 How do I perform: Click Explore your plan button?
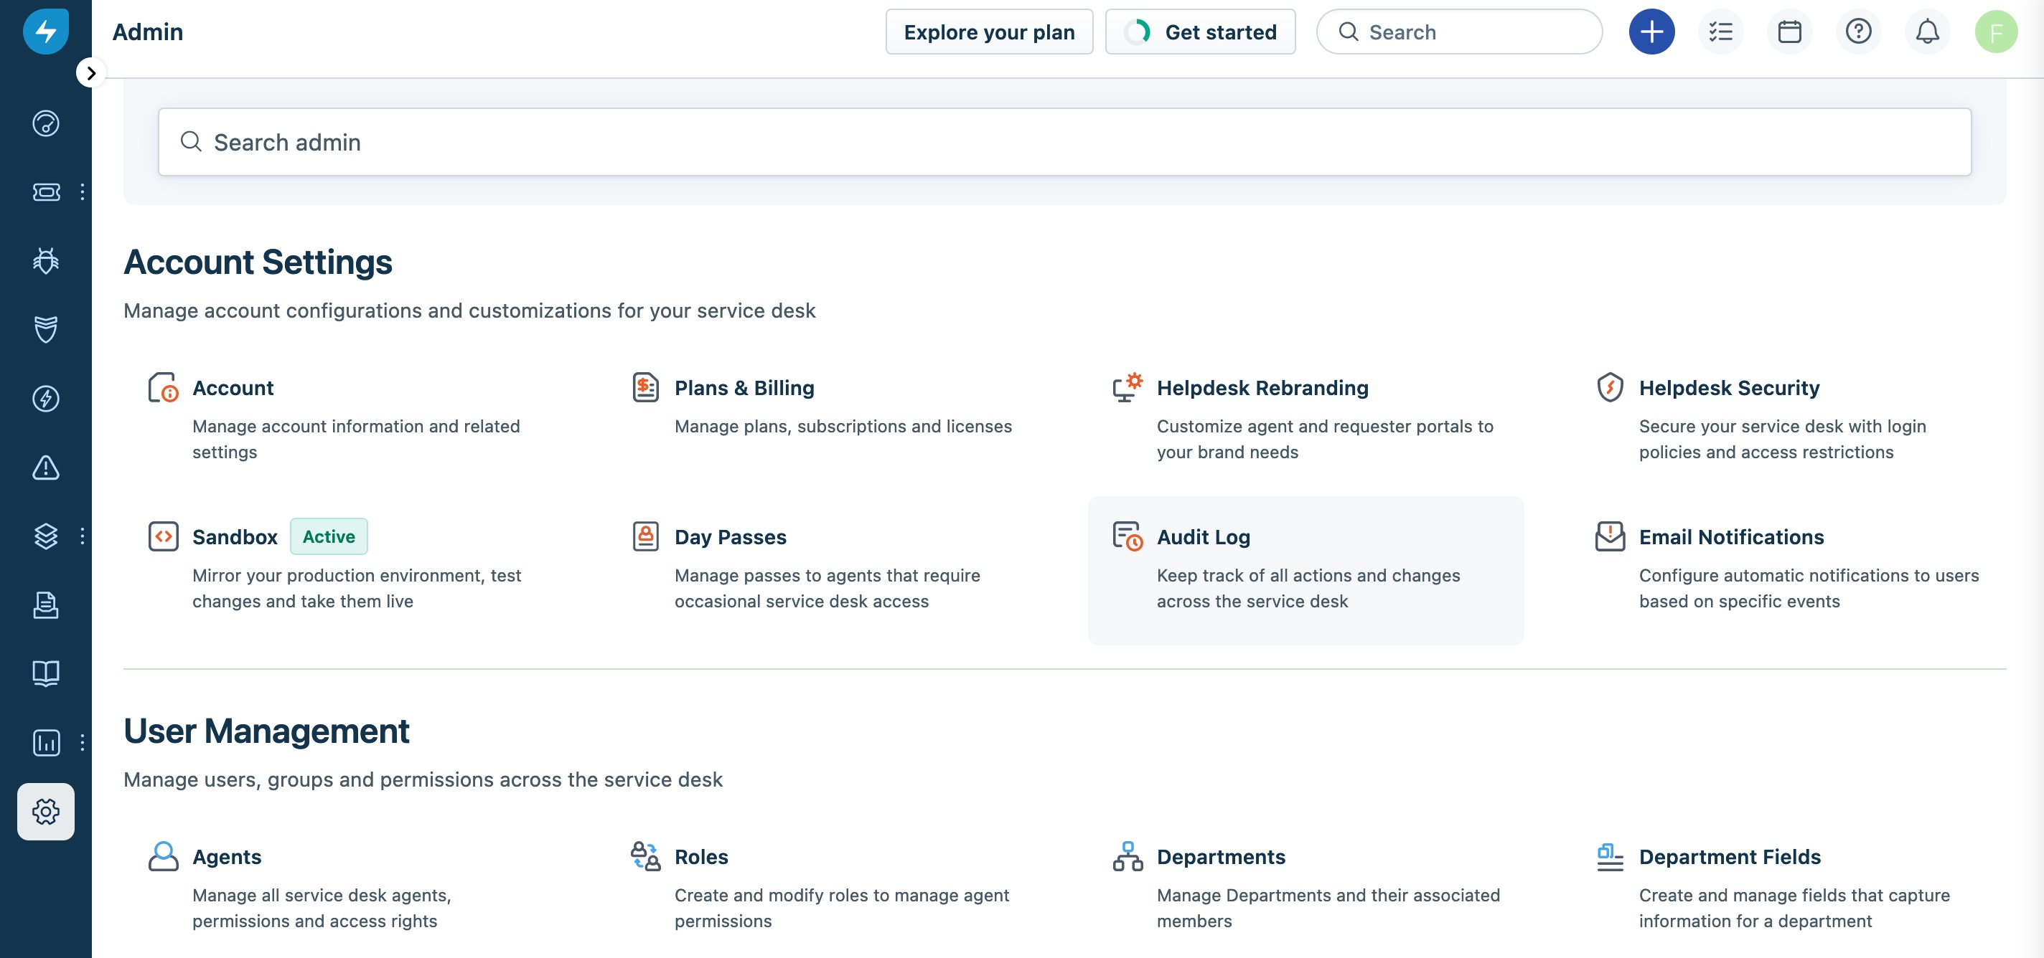pyautogui.click(x=989, y=32)
